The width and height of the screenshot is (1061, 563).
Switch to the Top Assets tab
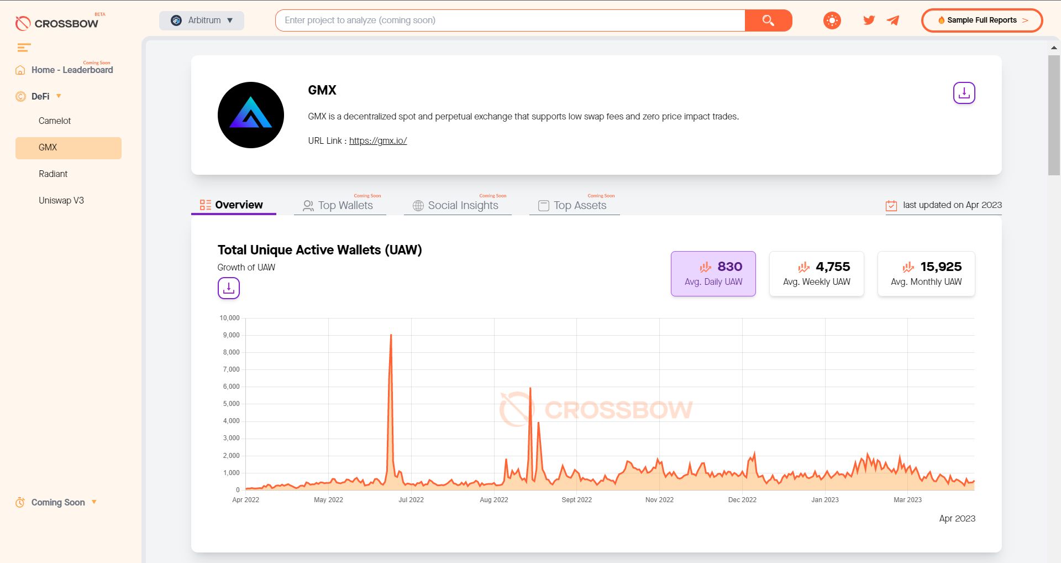575,205
